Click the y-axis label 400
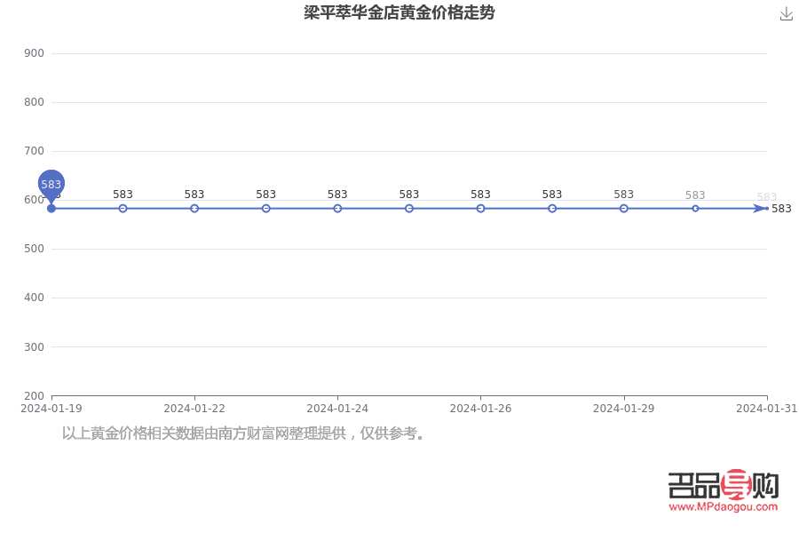This screenshot has width=799, height=533. click(x=34, y=298)
